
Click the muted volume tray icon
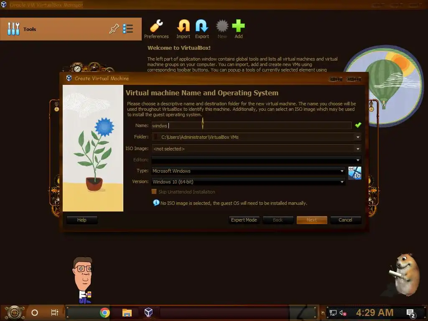pyautogui.click(x=343, y=313)
